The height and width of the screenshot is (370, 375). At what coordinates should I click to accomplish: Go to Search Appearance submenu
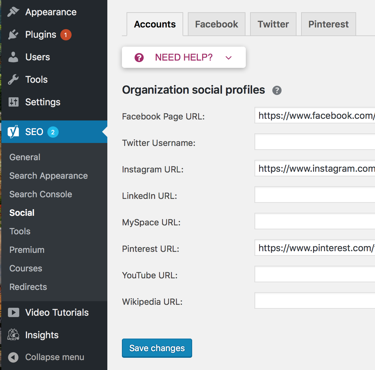click(49, 176)
